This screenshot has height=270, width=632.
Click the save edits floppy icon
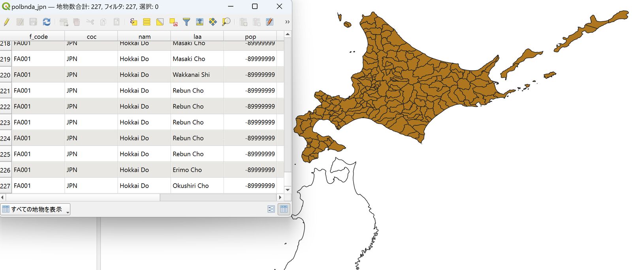[33, 22]
